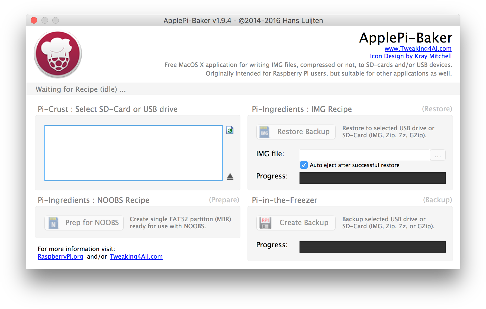Click the eject drive triangle icon
The image size is (486, 309).
tap(230, 177)
